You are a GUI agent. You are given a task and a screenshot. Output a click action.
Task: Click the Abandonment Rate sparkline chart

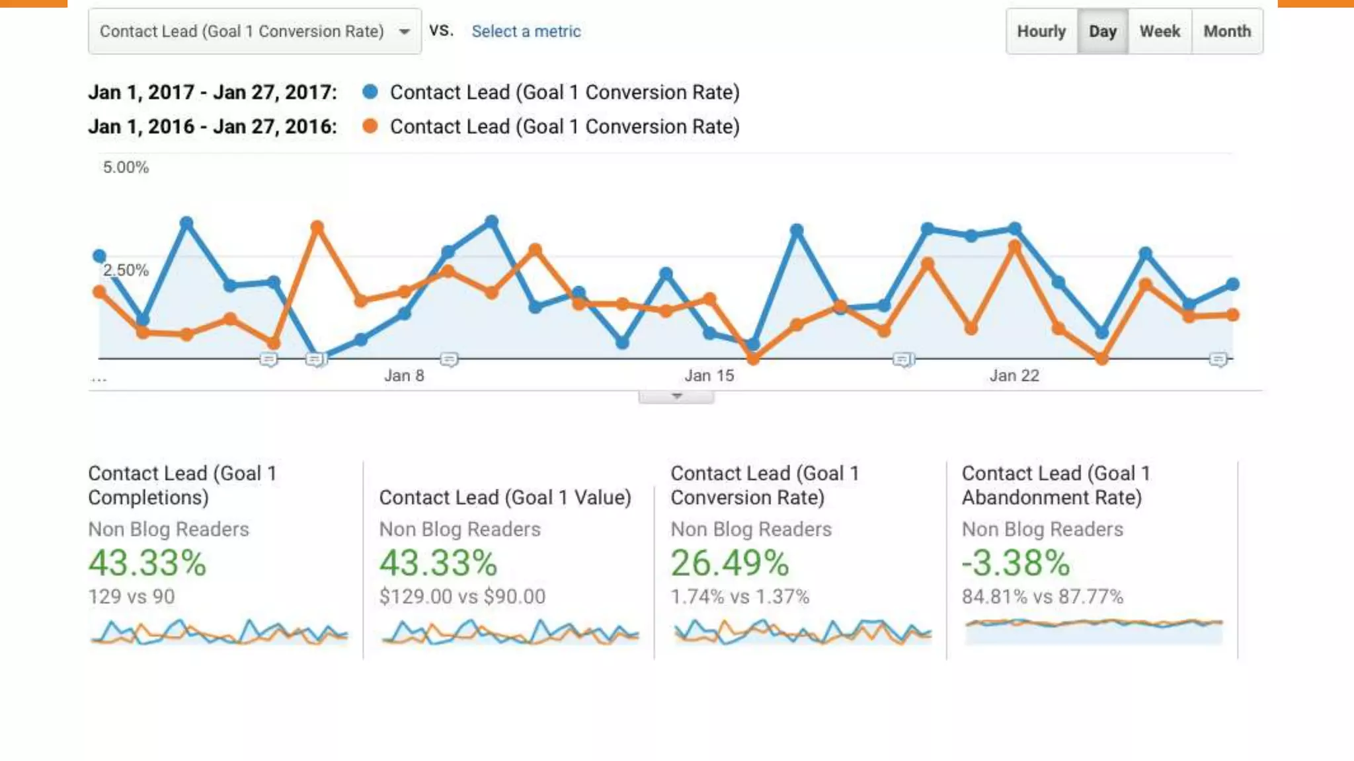pyautogui.click(x=1094, y=631)
